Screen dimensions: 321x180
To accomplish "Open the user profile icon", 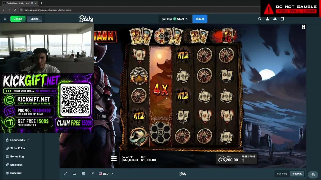I will [x=267, y=19].
